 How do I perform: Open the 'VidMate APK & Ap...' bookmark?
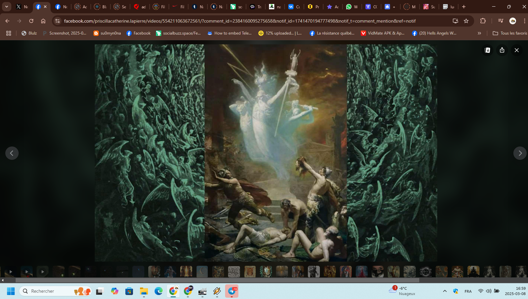pos(383,33)
